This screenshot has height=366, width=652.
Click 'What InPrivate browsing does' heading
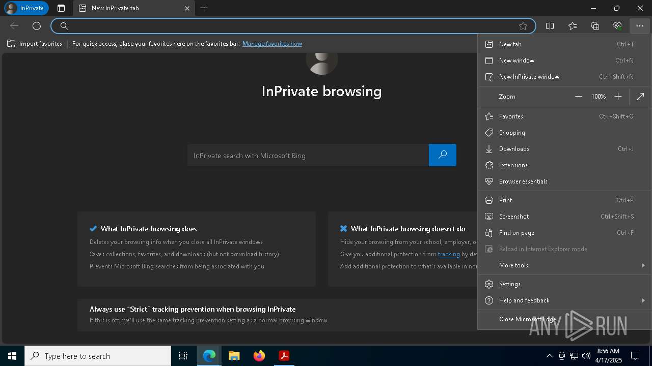149,229
